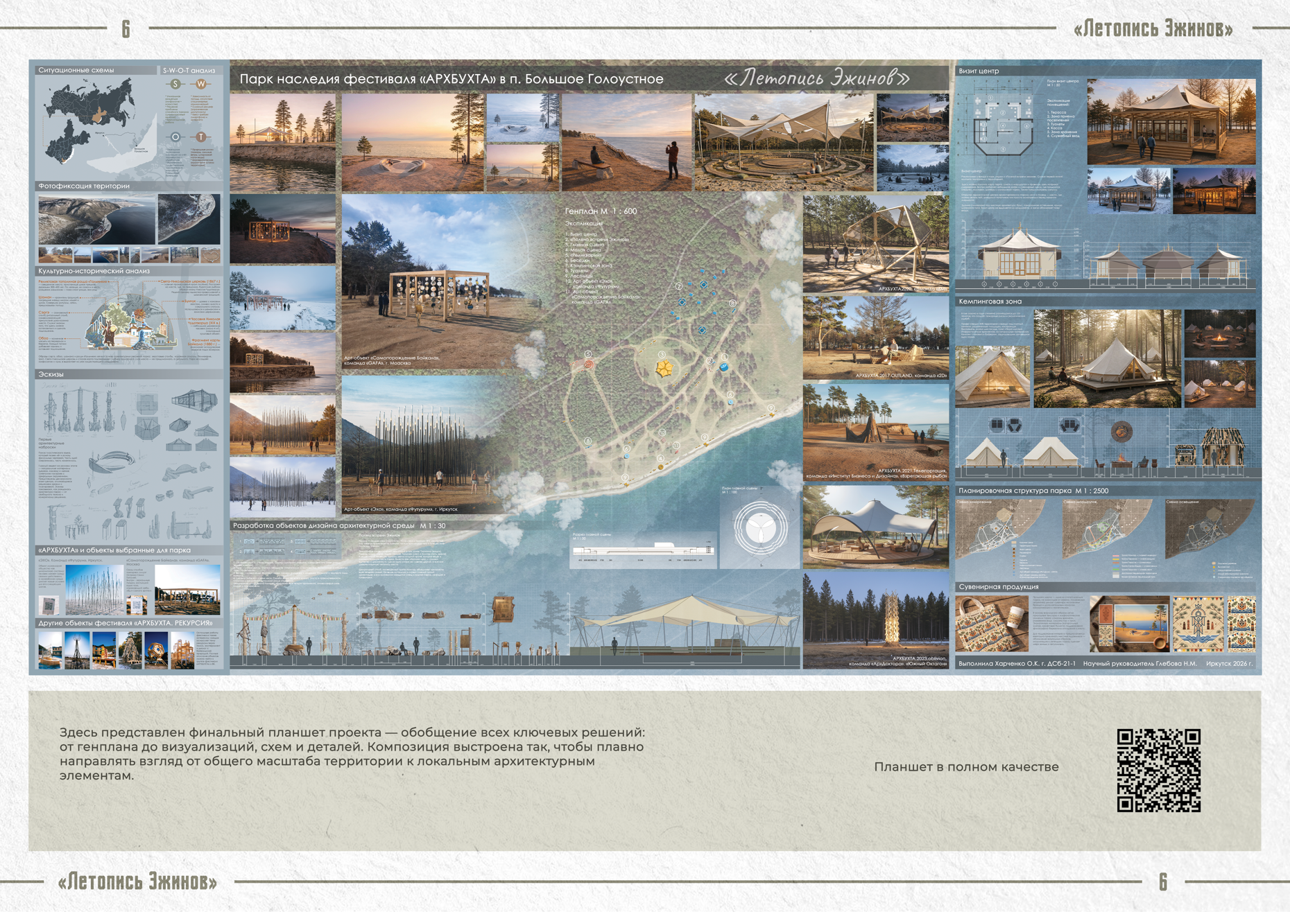Click the circular main stage plan diagram
1290x912 pixels.
click(760, 528)
